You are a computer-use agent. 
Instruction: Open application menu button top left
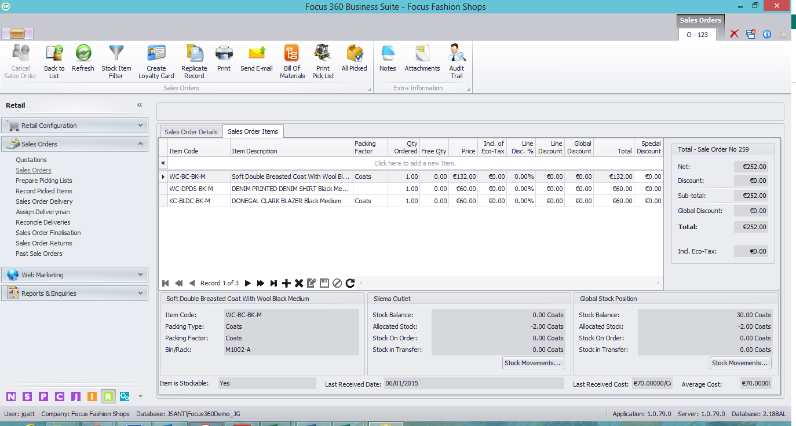(x=18, y=33)
